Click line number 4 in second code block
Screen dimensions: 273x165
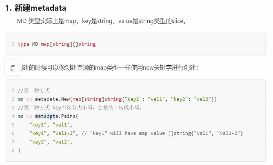pyautogui.click(x=13, y=116)
